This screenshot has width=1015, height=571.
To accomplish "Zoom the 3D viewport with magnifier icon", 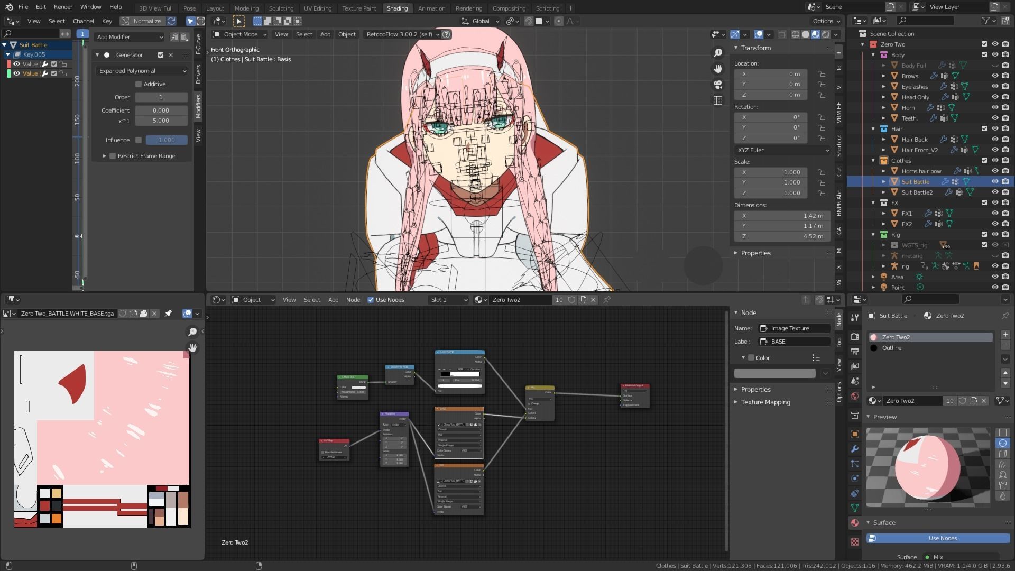I will pos(718,53).
